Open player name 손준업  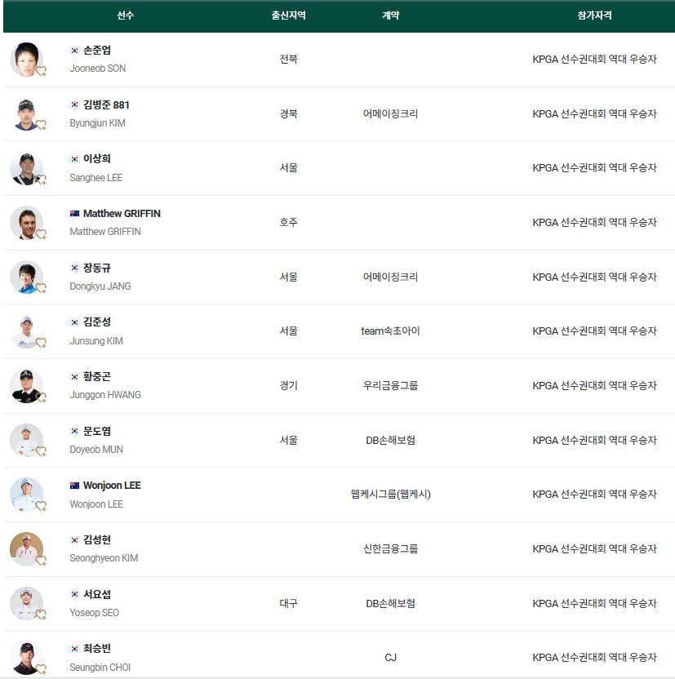pyautogui.click(x=97, y=51)
